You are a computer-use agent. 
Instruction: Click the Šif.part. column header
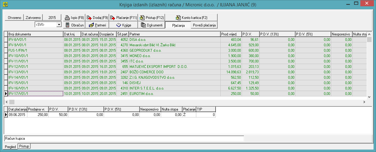123,34
